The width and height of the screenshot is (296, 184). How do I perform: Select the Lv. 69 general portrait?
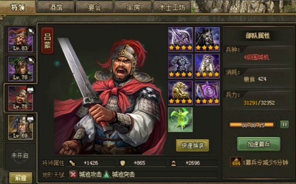tap(20, 127)
